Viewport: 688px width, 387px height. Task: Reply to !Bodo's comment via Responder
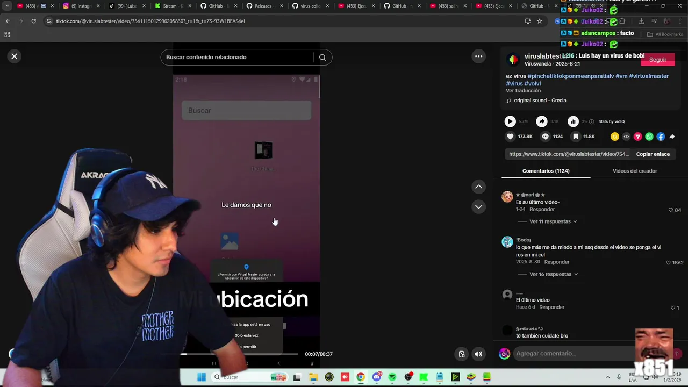[x=556, y=262]
